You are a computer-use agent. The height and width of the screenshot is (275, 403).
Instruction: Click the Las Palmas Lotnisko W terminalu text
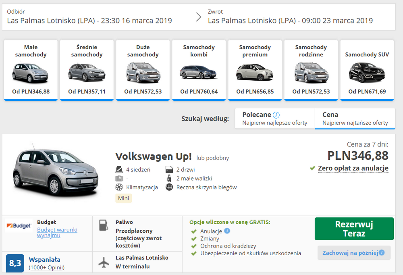click(x=142, y=262)
